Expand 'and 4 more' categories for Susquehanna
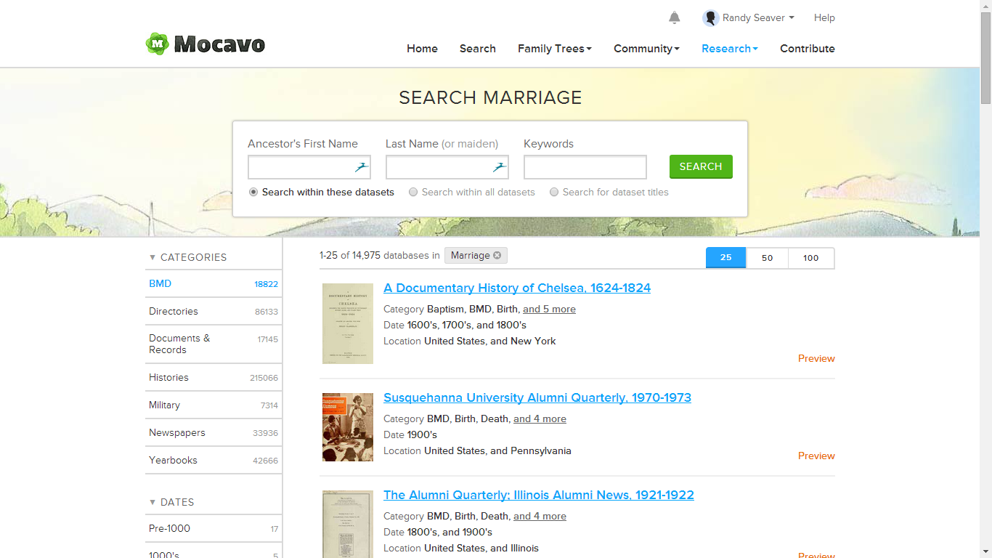992x558 pixels. [540, 418]
